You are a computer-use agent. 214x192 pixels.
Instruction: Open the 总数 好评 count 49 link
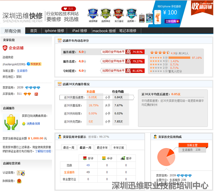point(88,165)
